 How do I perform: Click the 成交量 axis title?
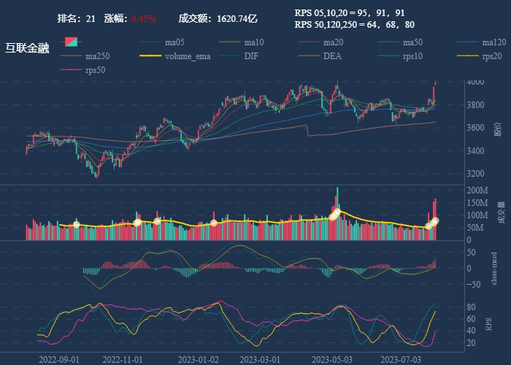tap(502, 212)
